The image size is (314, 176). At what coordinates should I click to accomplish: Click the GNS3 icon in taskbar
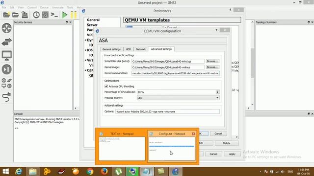[x=176, y=172]
